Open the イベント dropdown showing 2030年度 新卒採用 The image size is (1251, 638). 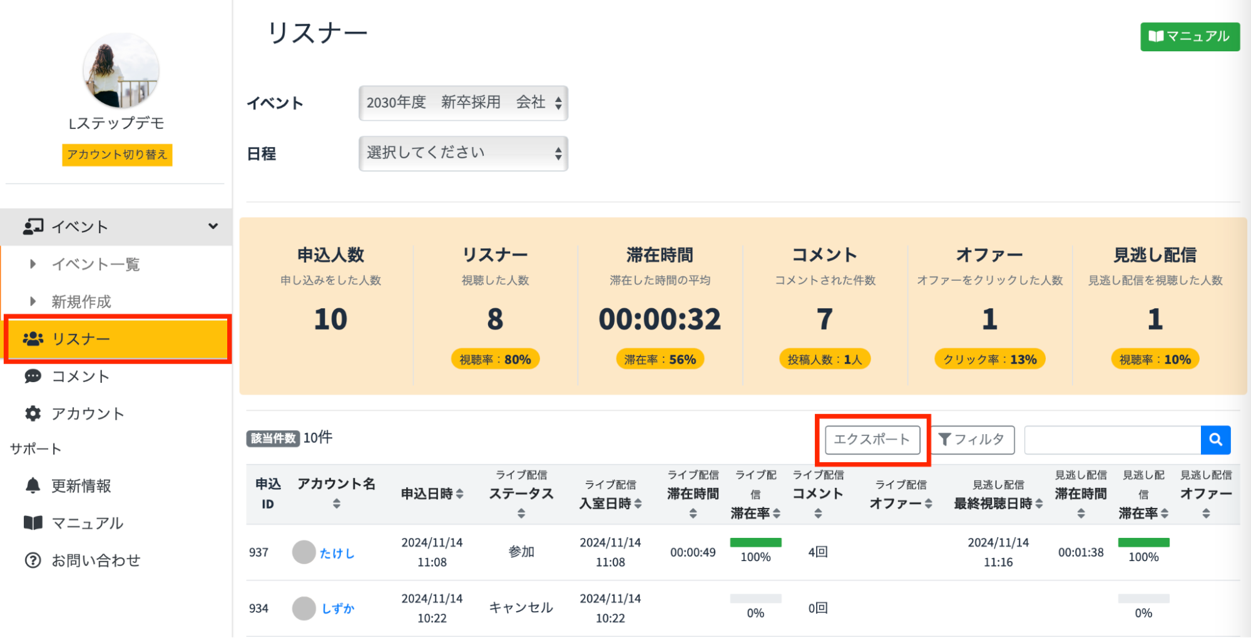click(463, 103)
